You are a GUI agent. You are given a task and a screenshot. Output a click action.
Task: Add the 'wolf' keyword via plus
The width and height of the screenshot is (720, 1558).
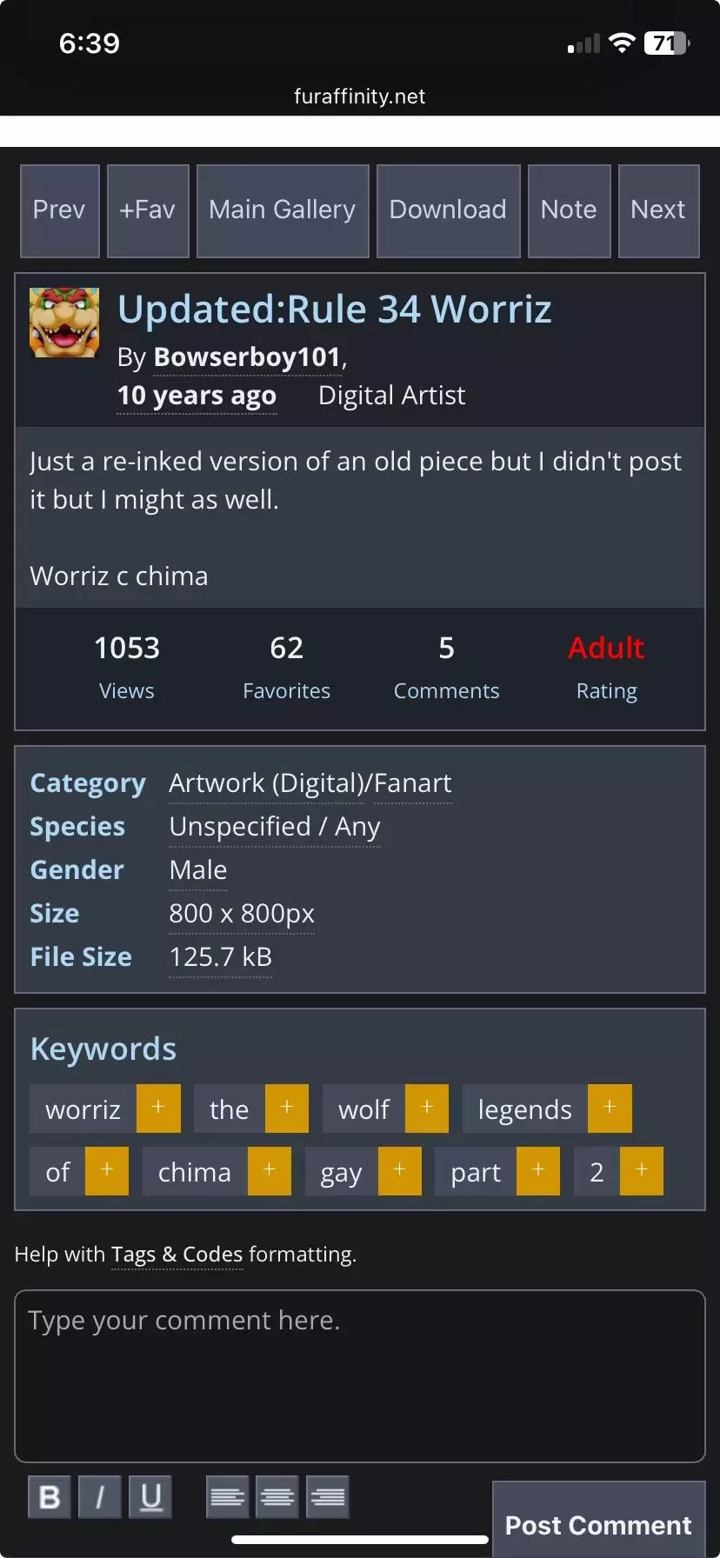pyautogui.click(x=427, y=1109)
